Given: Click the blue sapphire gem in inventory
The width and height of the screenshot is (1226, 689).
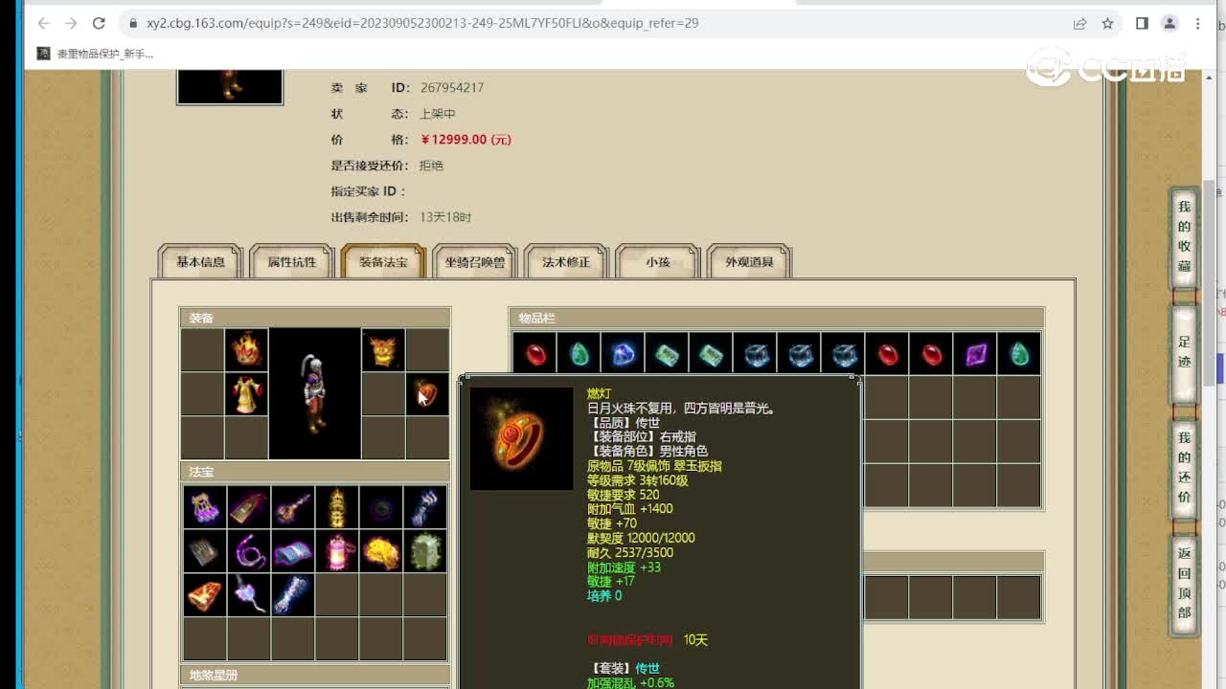Looking at the screenshot, I should pyautogui.click(x=623, y=354).
